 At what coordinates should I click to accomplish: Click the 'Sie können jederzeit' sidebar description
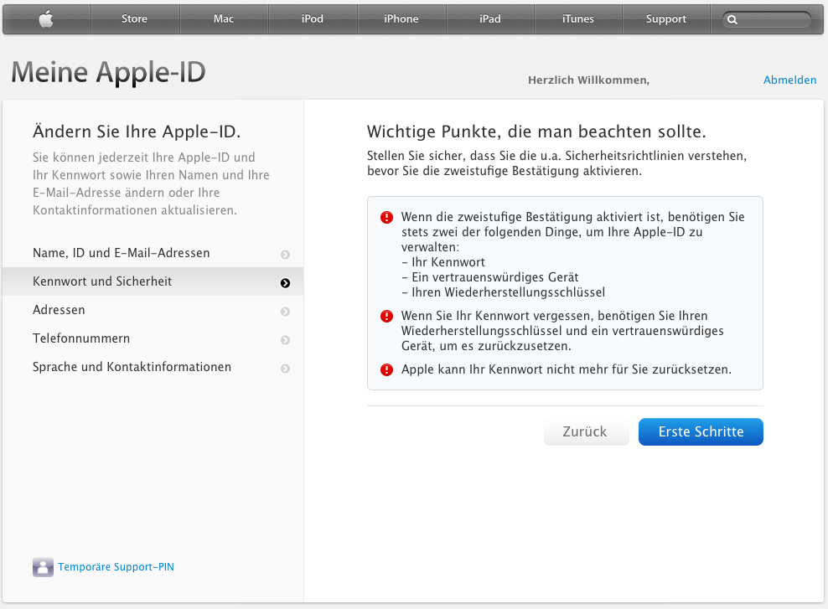click(x=151, y=183)
